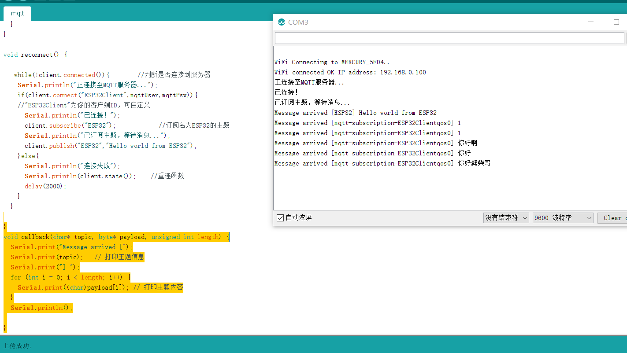627x353 pixels.
Task: Click the Arduino logo in COM3 title bar
Action: pos(282,22)
